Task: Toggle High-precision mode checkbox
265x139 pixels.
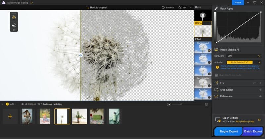Action: (217, 75)
